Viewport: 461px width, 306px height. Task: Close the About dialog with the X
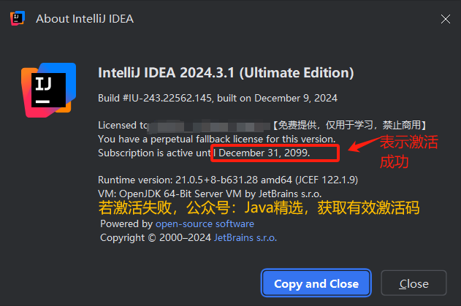tap(446, 19)
